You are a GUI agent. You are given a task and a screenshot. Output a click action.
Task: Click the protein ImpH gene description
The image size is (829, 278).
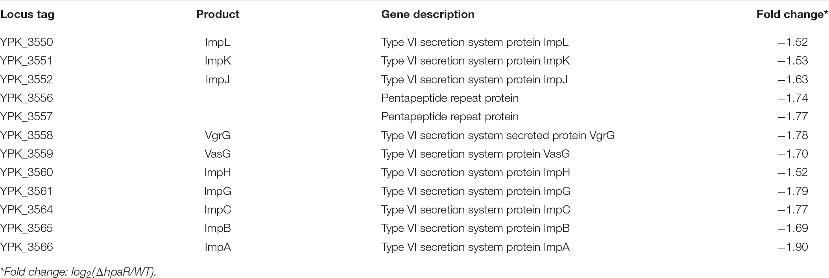475,172
